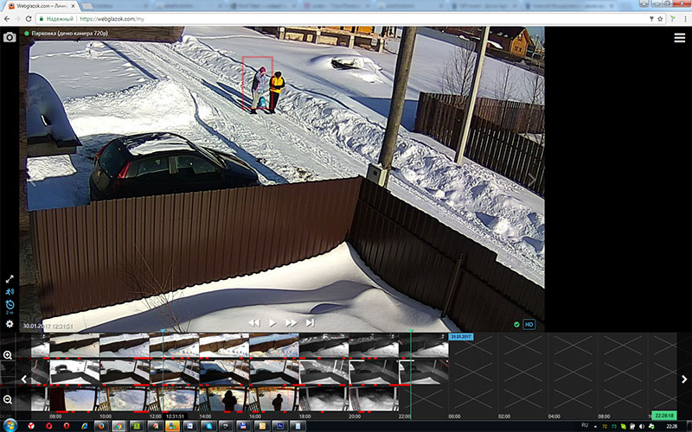The width and height of the screenshot is (692, 432).
Task: Toggle HD video quality
Action: point(529,324)
